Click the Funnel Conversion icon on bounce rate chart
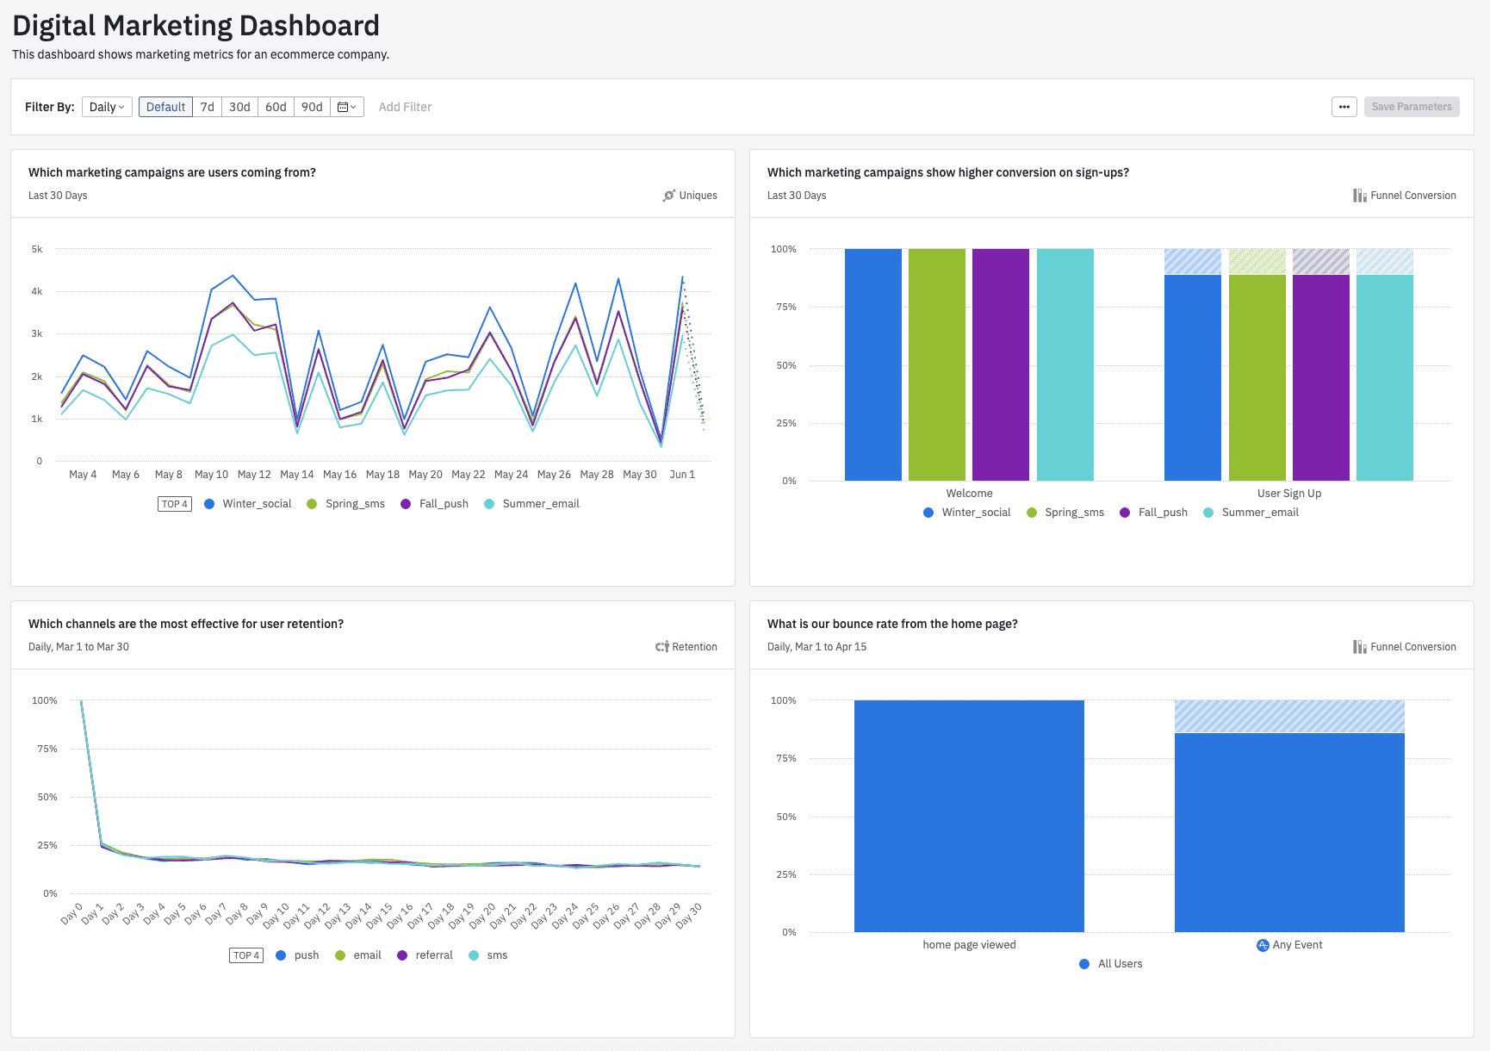The width and height of the screenshot is (1490, 1051). point(1358,646)
